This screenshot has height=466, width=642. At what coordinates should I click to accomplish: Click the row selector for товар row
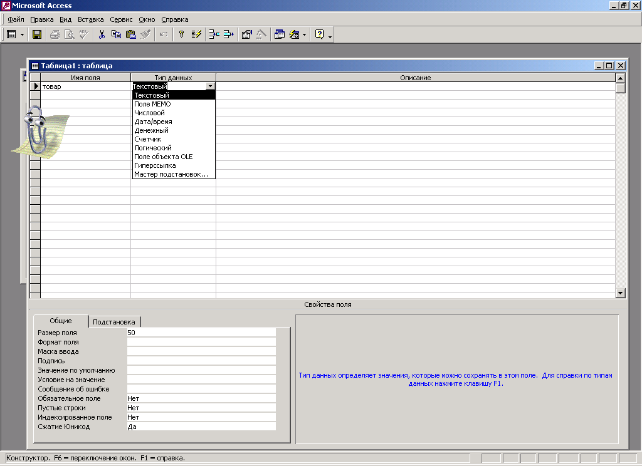[x=35, y=86]
